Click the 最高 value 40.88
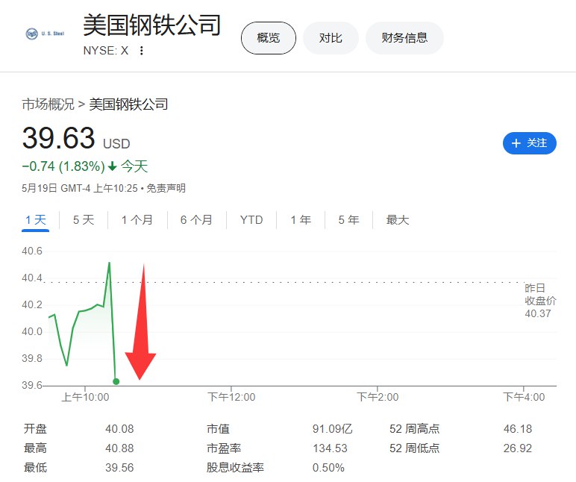The image size is (576, 482). pyautogui.click(x=119, y=448)
